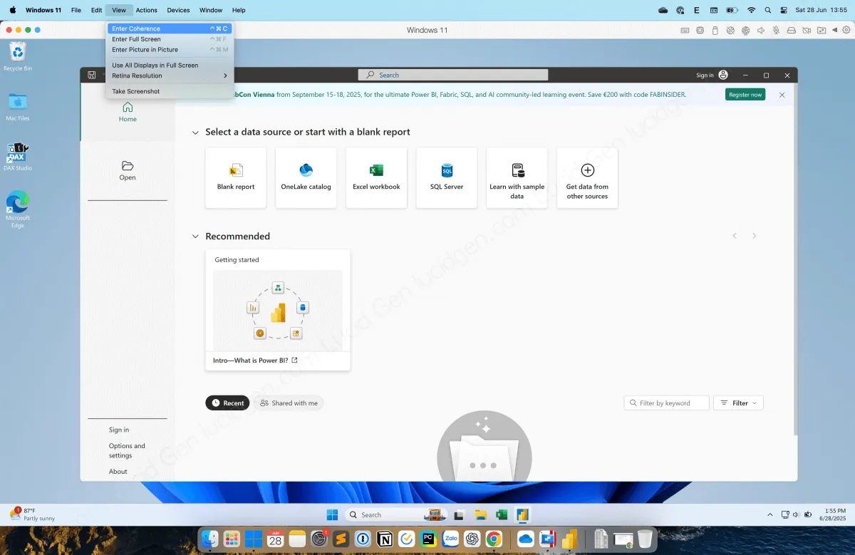
Task: Collapse the Select a data source section
Action: (x=195, y=133)
